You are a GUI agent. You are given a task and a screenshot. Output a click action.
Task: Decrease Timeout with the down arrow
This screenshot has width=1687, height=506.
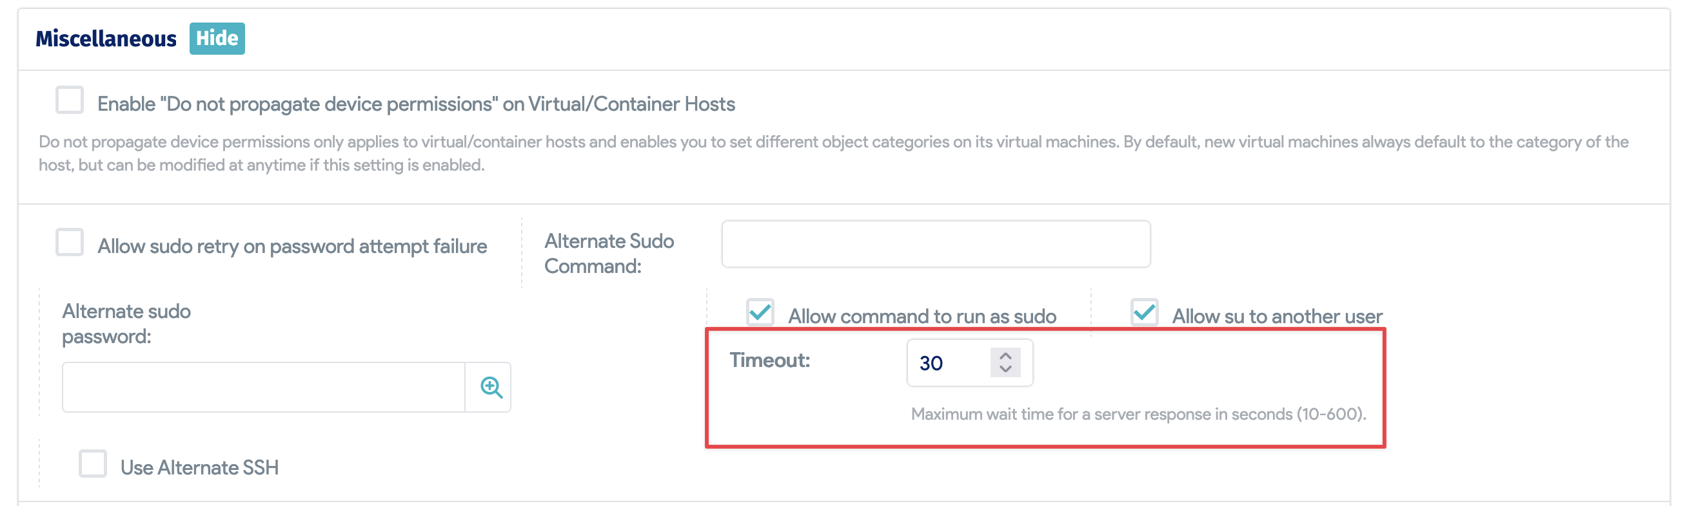tap(1005, 370)
